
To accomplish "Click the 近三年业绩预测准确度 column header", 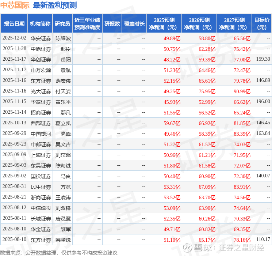I will point(87,24).
